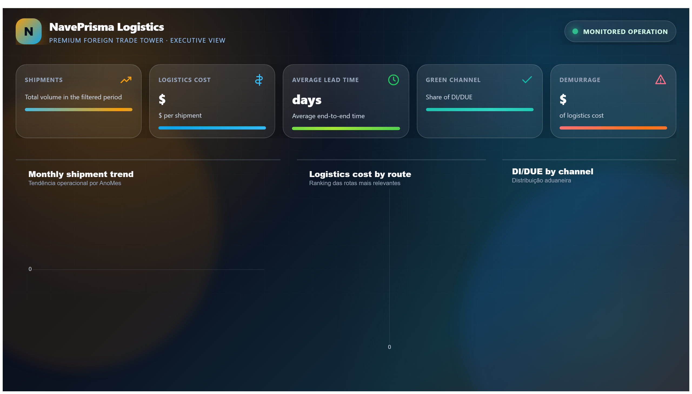Click the Shipments trend arrow icon
Image resolution: width=692 pixels, height=394 pixels.
(x=126, y=80)
